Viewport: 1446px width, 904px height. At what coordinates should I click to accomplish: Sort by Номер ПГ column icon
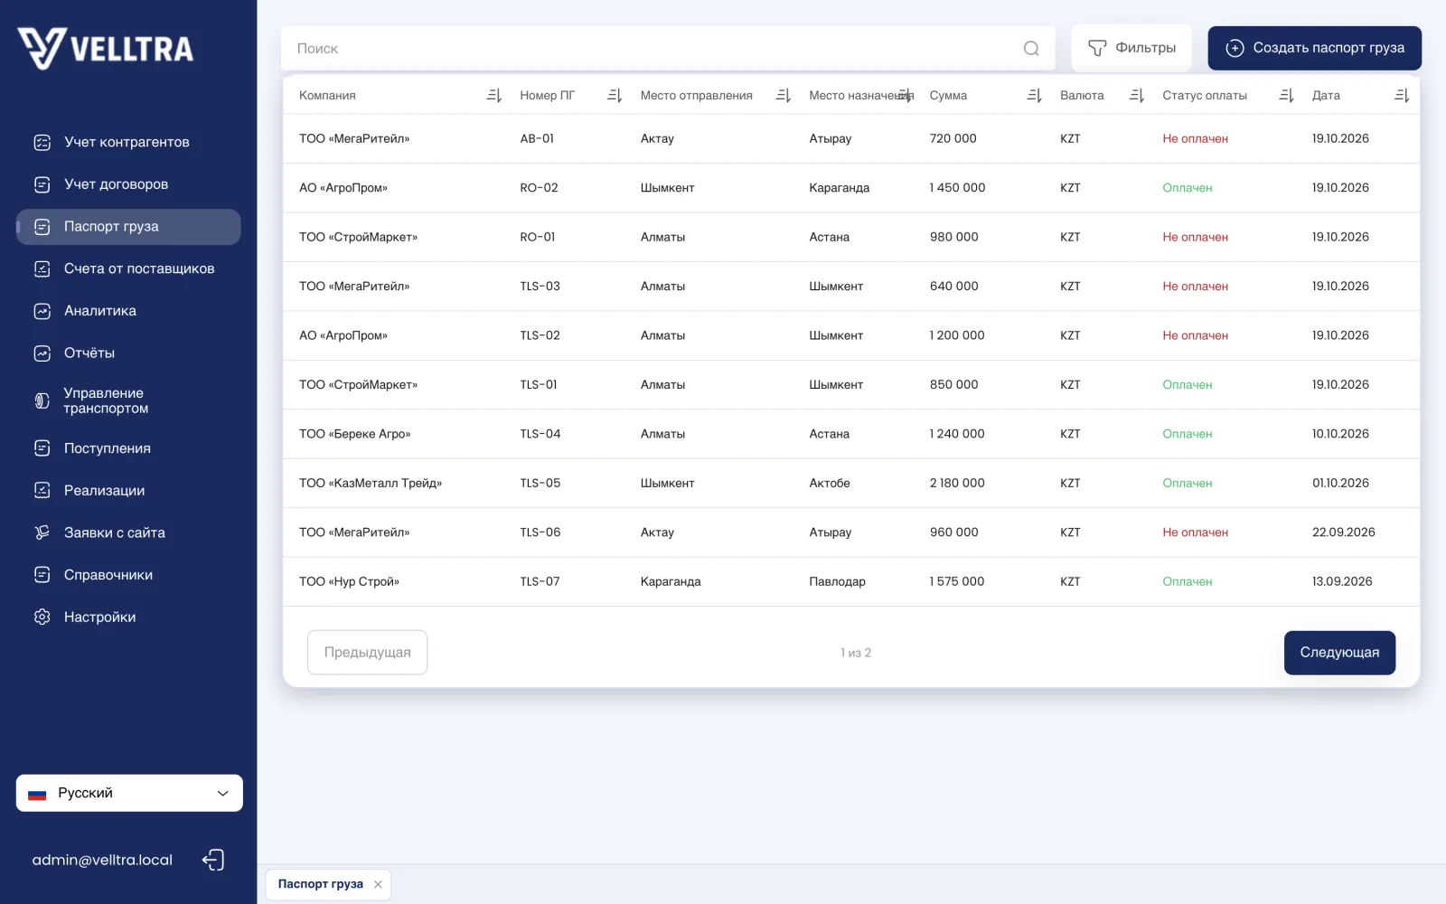pyautogui.click(x=615, y=95)
